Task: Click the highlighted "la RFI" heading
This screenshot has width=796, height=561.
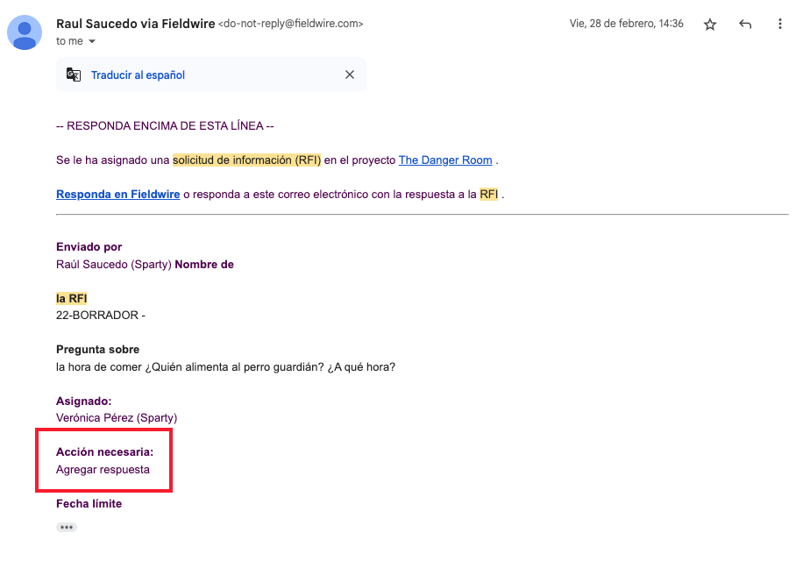Action: tap(71, 298)
